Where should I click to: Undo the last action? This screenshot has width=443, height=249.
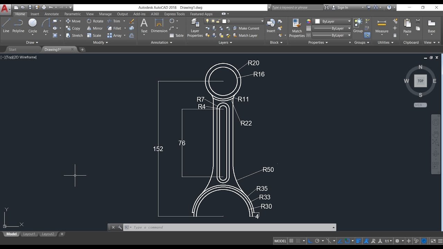(51, 7)
